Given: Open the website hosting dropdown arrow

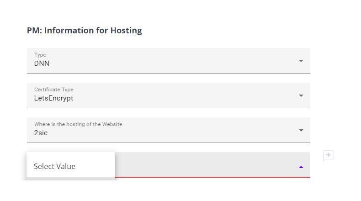Looking at the screenshot, I should [301, 130].
